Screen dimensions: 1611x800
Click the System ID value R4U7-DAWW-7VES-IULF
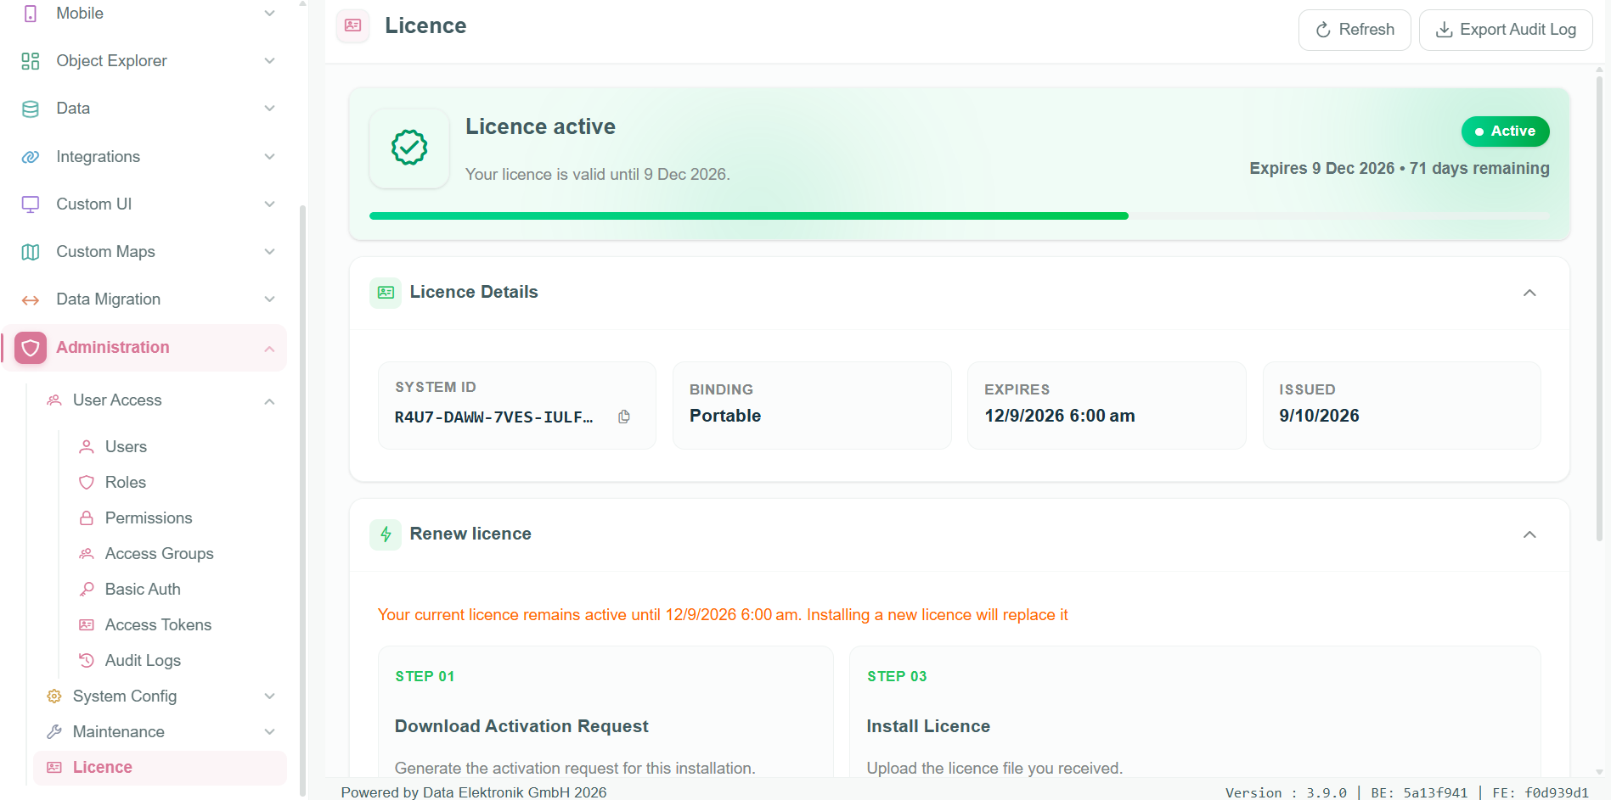pos(494,417)
